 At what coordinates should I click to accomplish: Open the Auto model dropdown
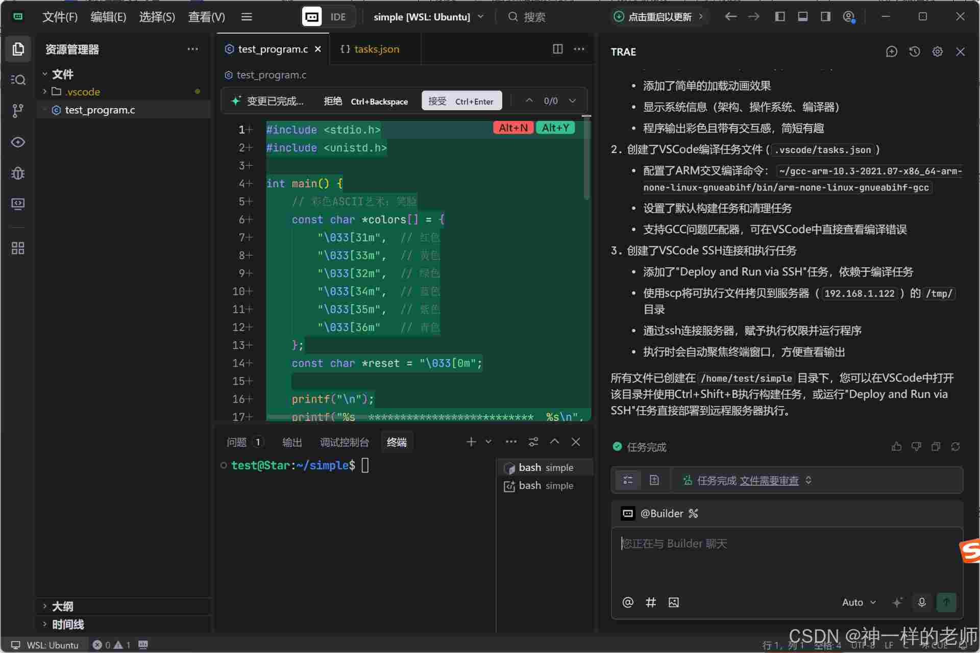[x=859, y=602]
